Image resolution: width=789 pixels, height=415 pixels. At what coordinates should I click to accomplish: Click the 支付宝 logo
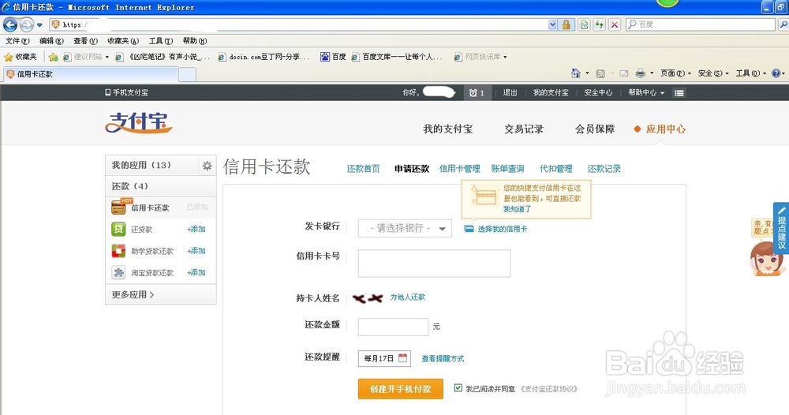coord(139,123)
